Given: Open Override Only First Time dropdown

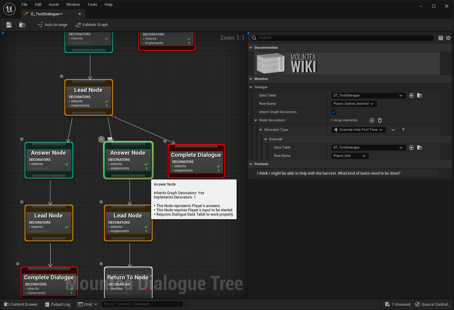Looking at the screenshot, I should (x=358, y=130).
